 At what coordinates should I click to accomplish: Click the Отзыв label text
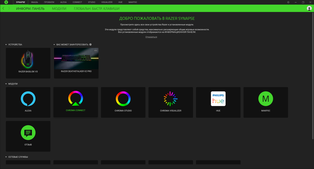(x=28, y=145)
